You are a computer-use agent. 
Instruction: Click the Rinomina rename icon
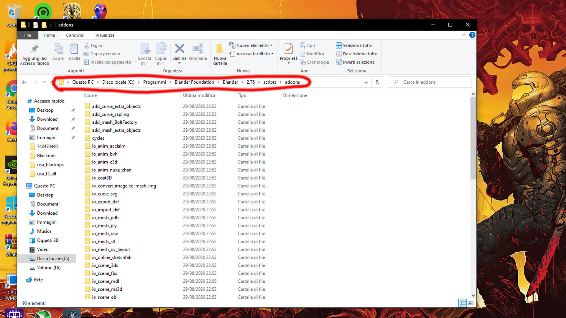point(198,49)
